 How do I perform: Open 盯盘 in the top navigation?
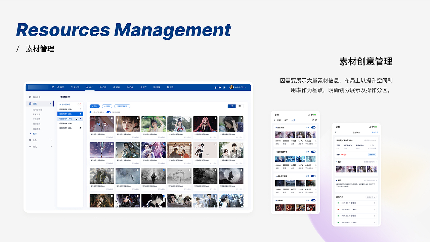tap(130, 87)
